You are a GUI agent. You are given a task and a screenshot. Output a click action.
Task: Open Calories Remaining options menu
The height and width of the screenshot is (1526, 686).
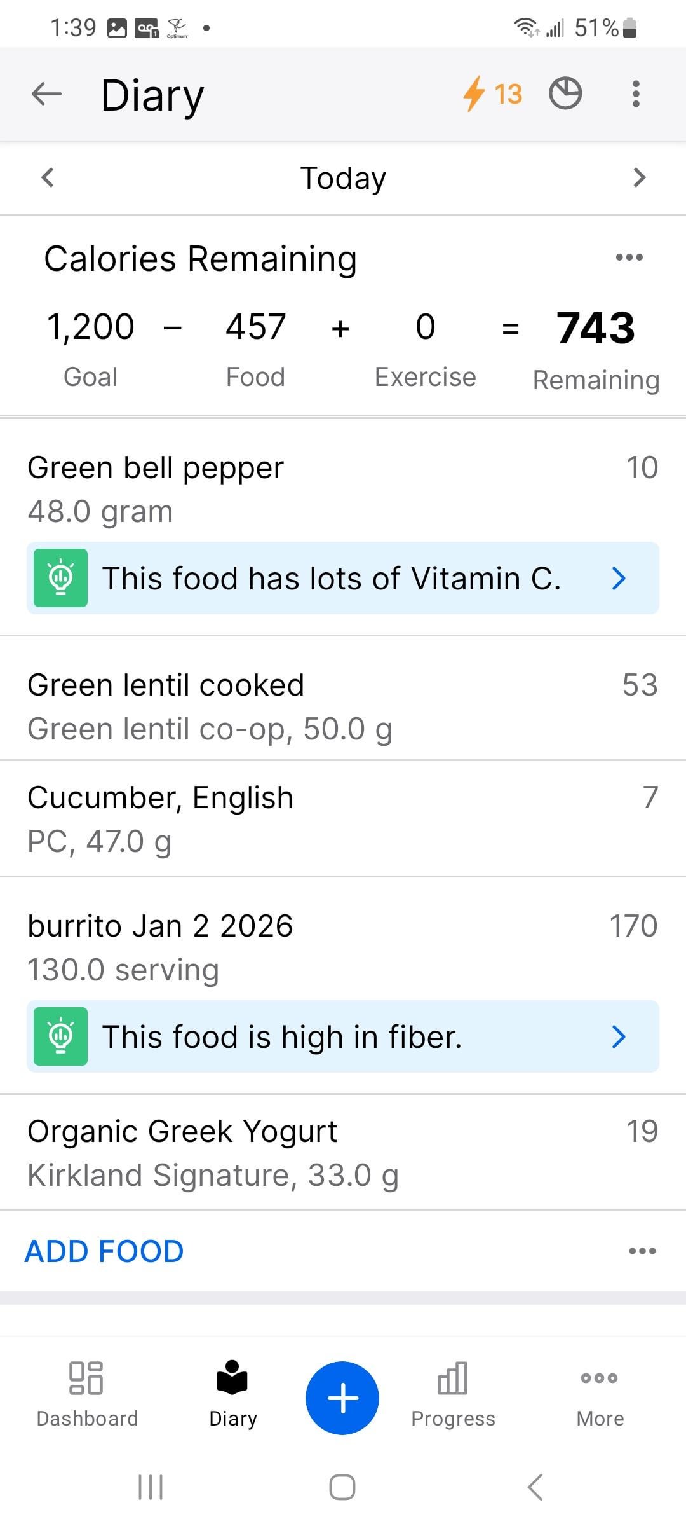(629, 258)
